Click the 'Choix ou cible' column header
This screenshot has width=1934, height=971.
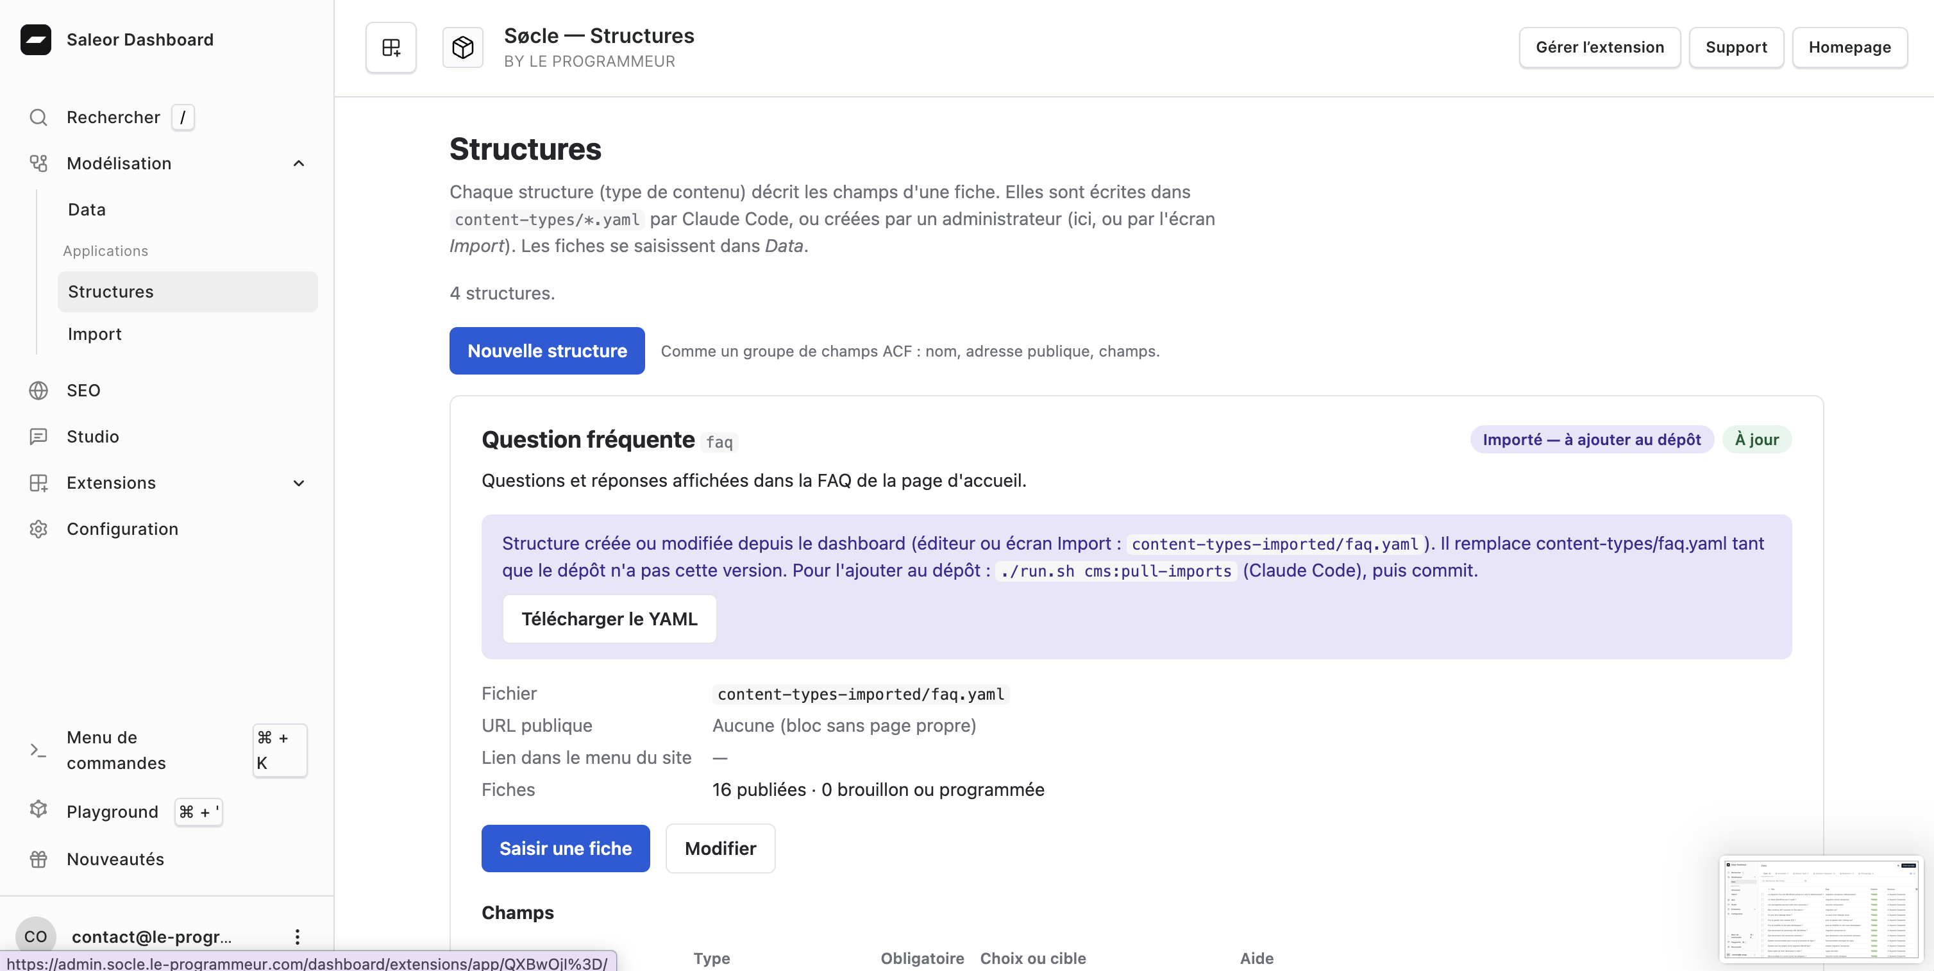1032,958
